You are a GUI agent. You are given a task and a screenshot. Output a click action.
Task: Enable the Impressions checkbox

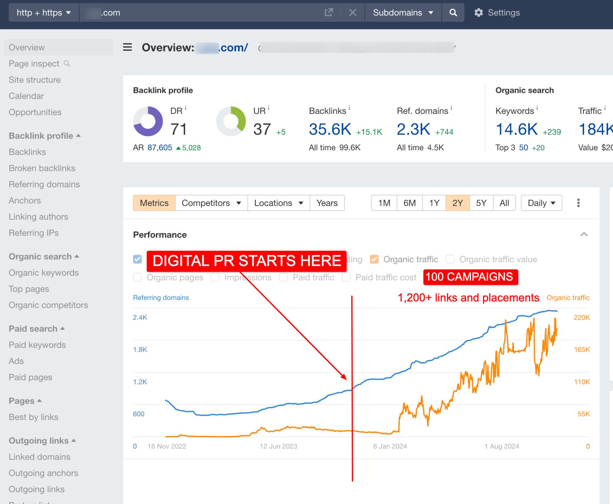[x=215, y=277]
